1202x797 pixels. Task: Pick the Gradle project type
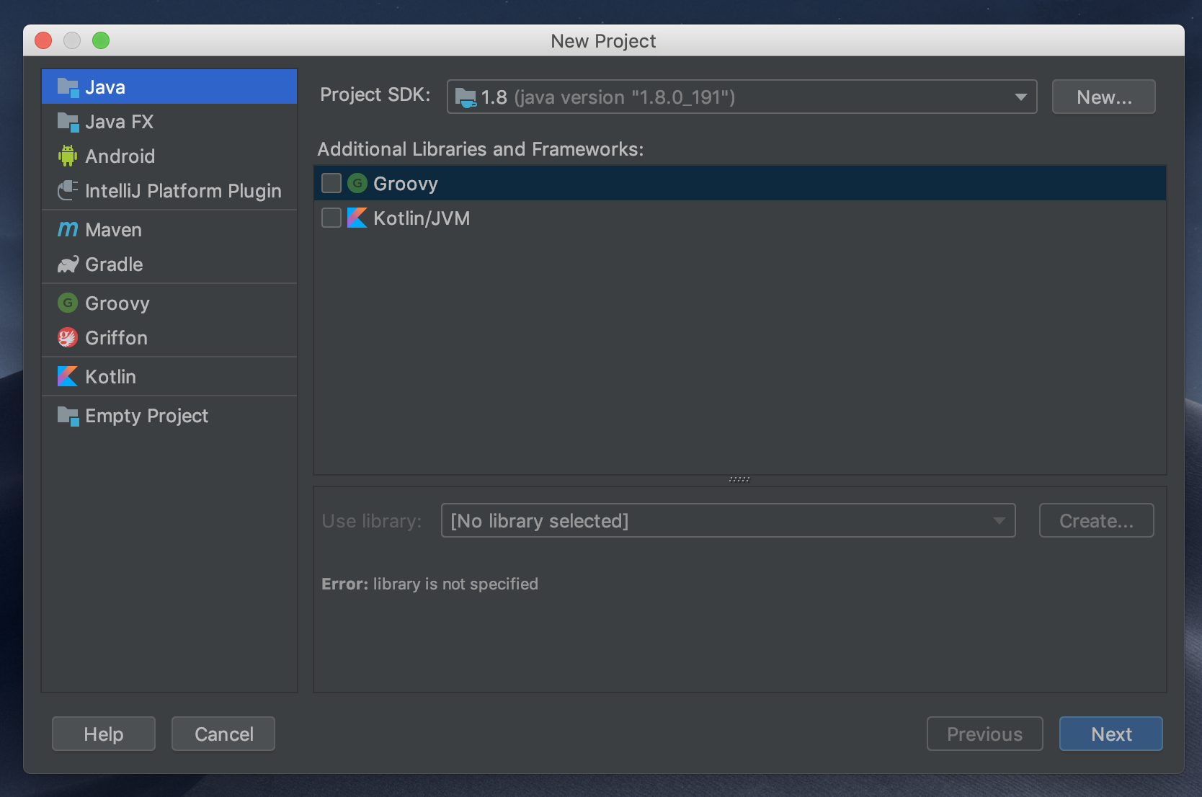click(x=169, y=264)
